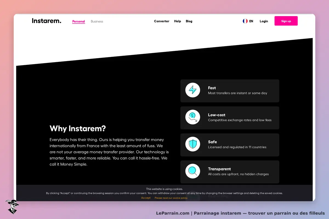Click 'All costs are upfront, no hidden charges'
This screenshot has width=329, height=219.
tap(238, 174)
